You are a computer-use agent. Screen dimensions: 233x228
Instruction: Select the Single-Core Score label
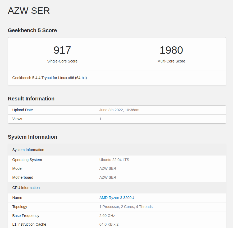point(62,61)
